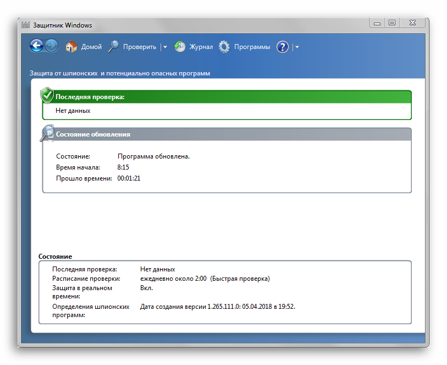Click the blue Back arrow button
Viewport: 447px width, 365px height.
tap(36, 46)
